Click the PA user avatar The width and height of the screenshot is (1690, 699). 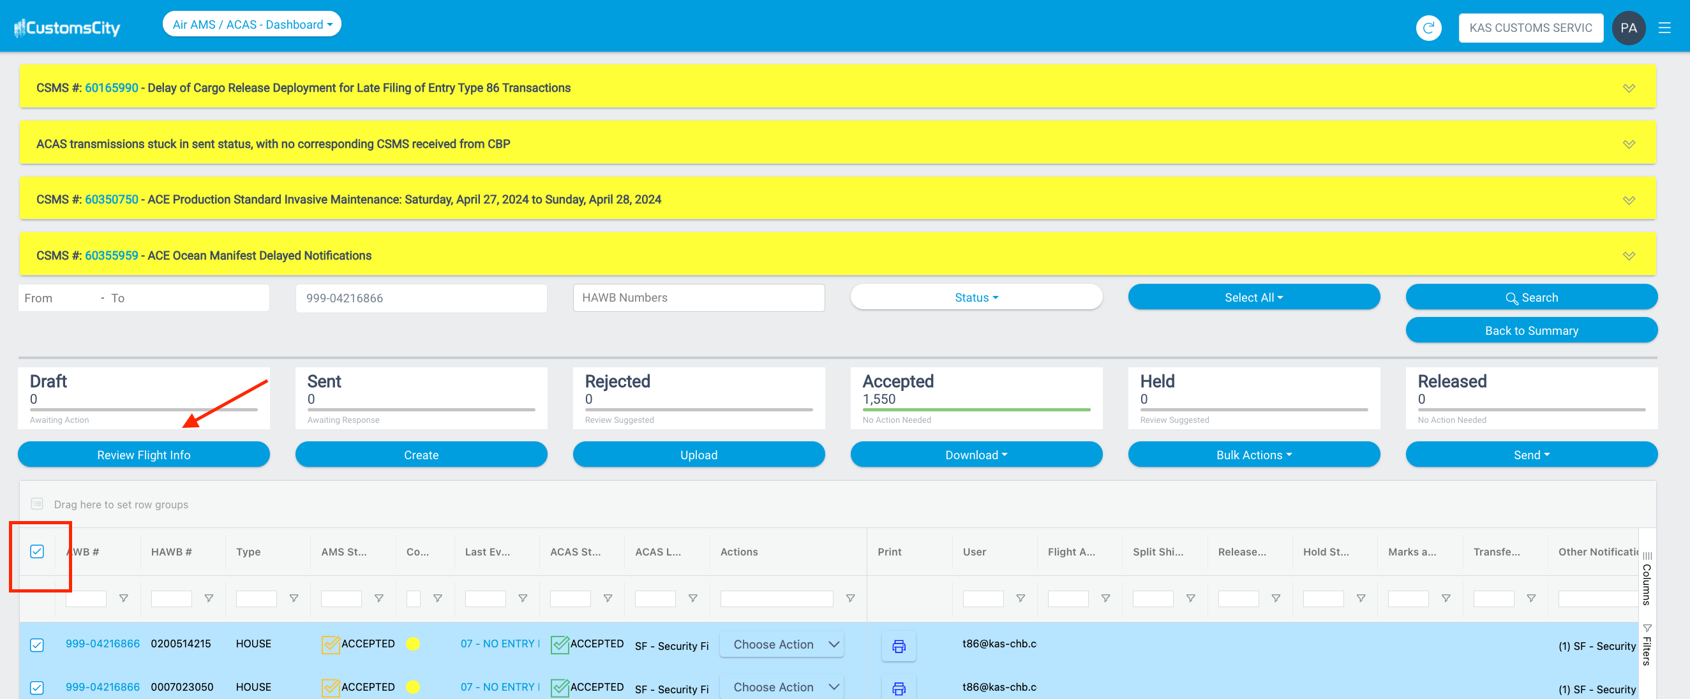coord(1627,27)
